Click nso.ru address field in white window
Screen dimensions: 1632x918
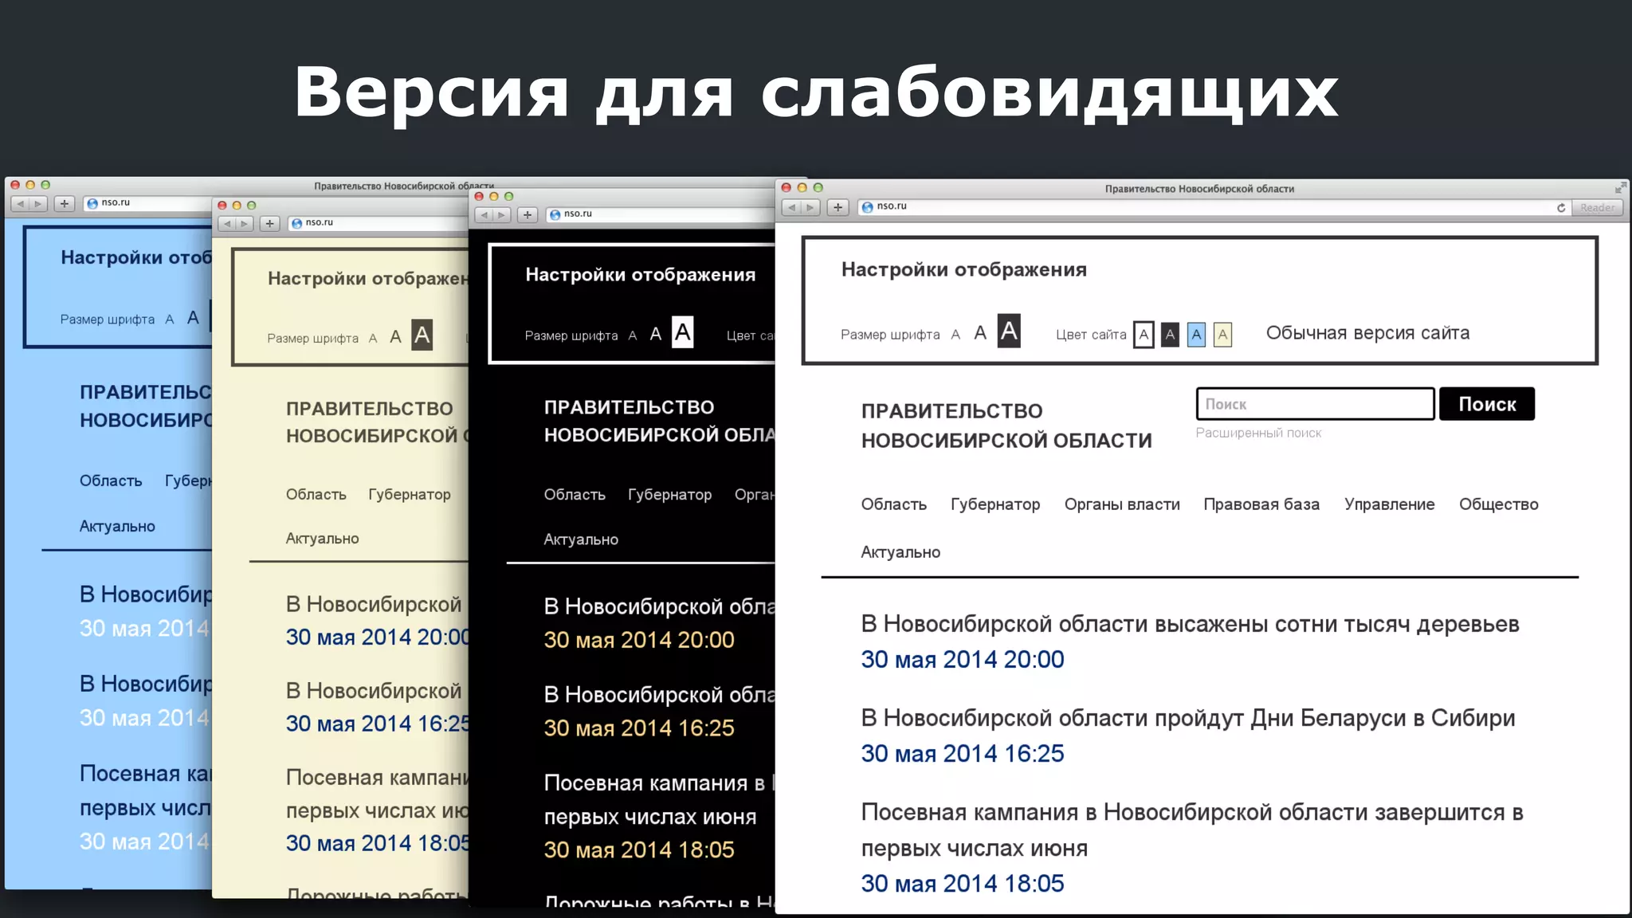click(1215, 207)
